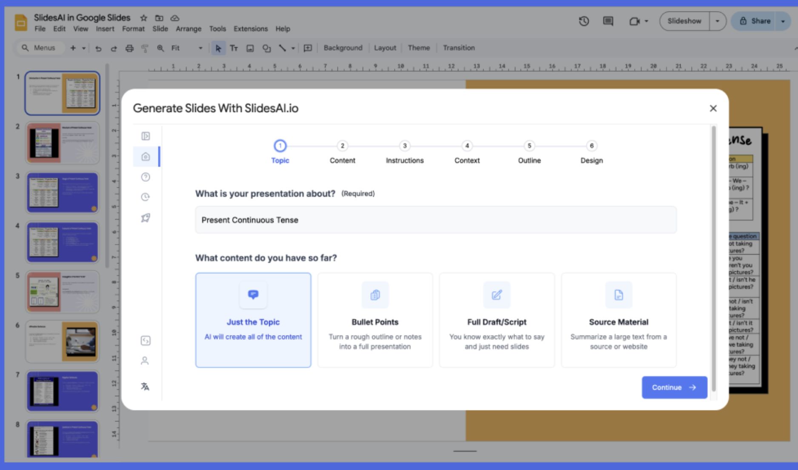The height and width of the screenshot is (470, 798).
Task: Open the Fit zoom level dropdown
Action: tap(186, 48)
